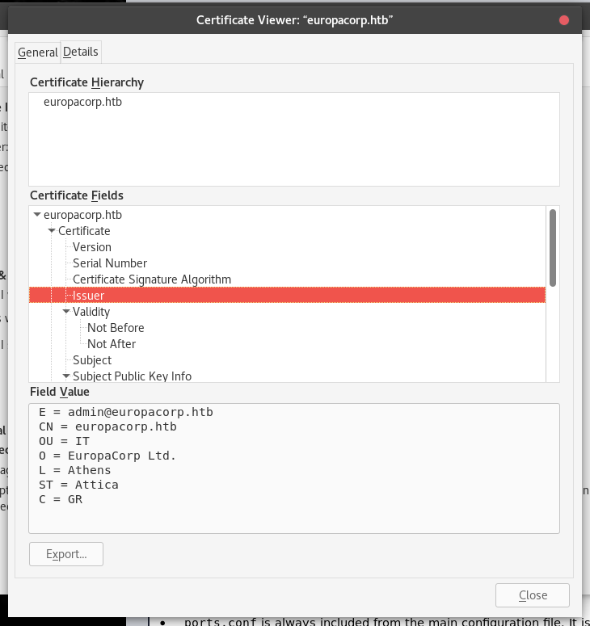Image resolution: width=590 pixels, height=626 pixels.
Task: Click the Field Value label
Action: [x=60, y=392]
